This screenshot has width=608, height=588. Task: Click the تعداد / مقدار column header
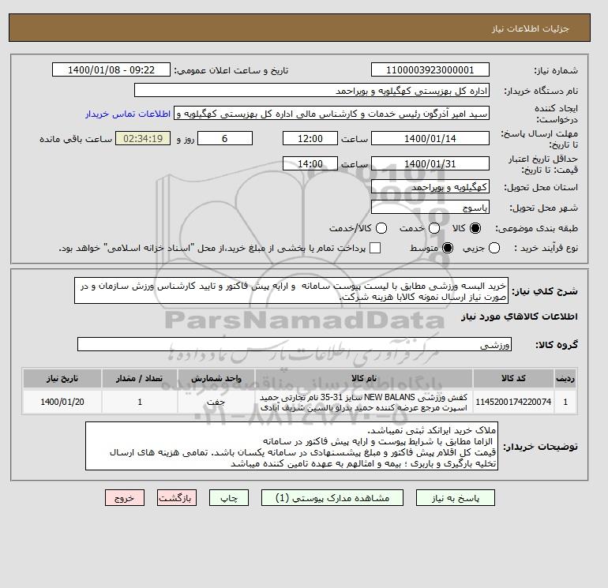click(x=140, y=378)
